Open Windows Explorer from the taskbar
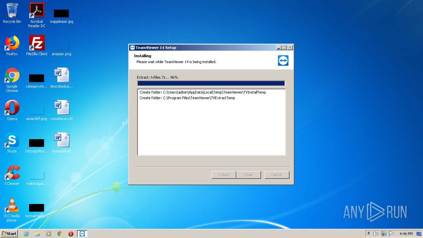 pos(37,234)
